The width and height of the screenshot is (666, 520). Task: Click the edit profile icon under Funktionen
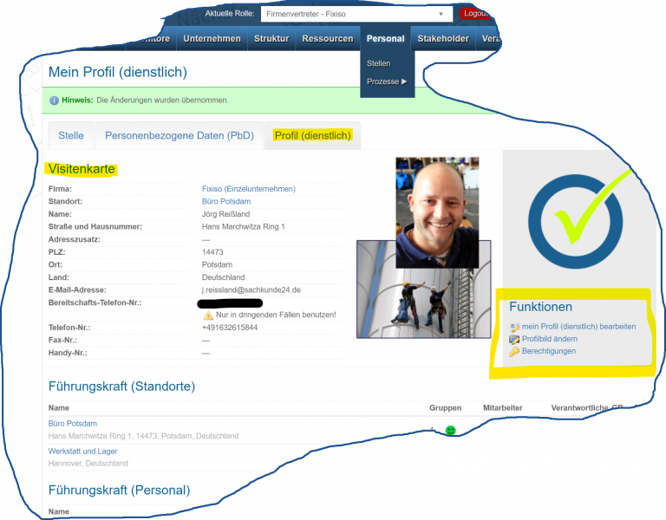514,327
